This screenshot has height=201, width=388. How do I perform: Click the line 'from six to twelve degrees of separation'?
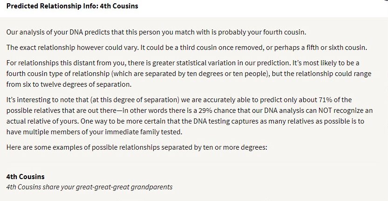69,84
